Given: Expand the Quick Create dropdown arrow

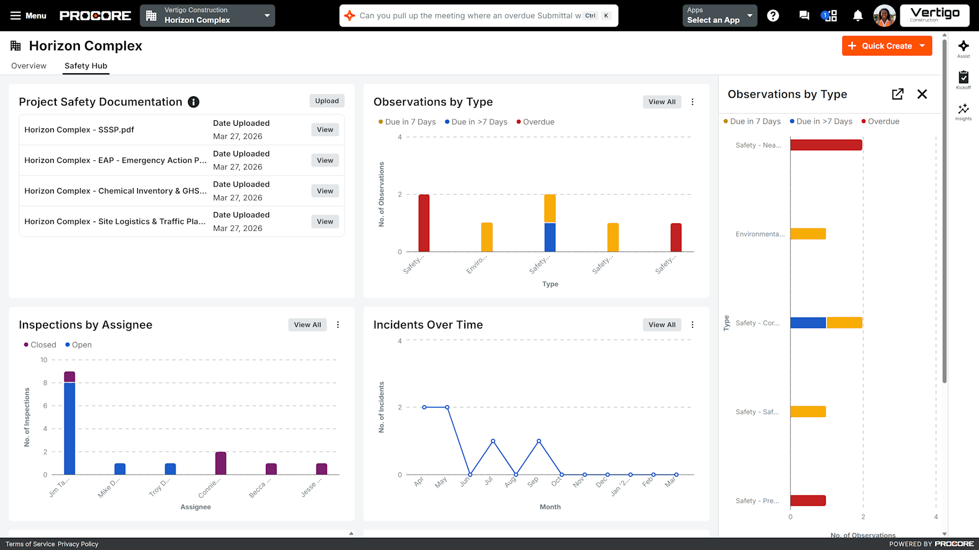Looking at the screenshot, I should tap(923, 46).
